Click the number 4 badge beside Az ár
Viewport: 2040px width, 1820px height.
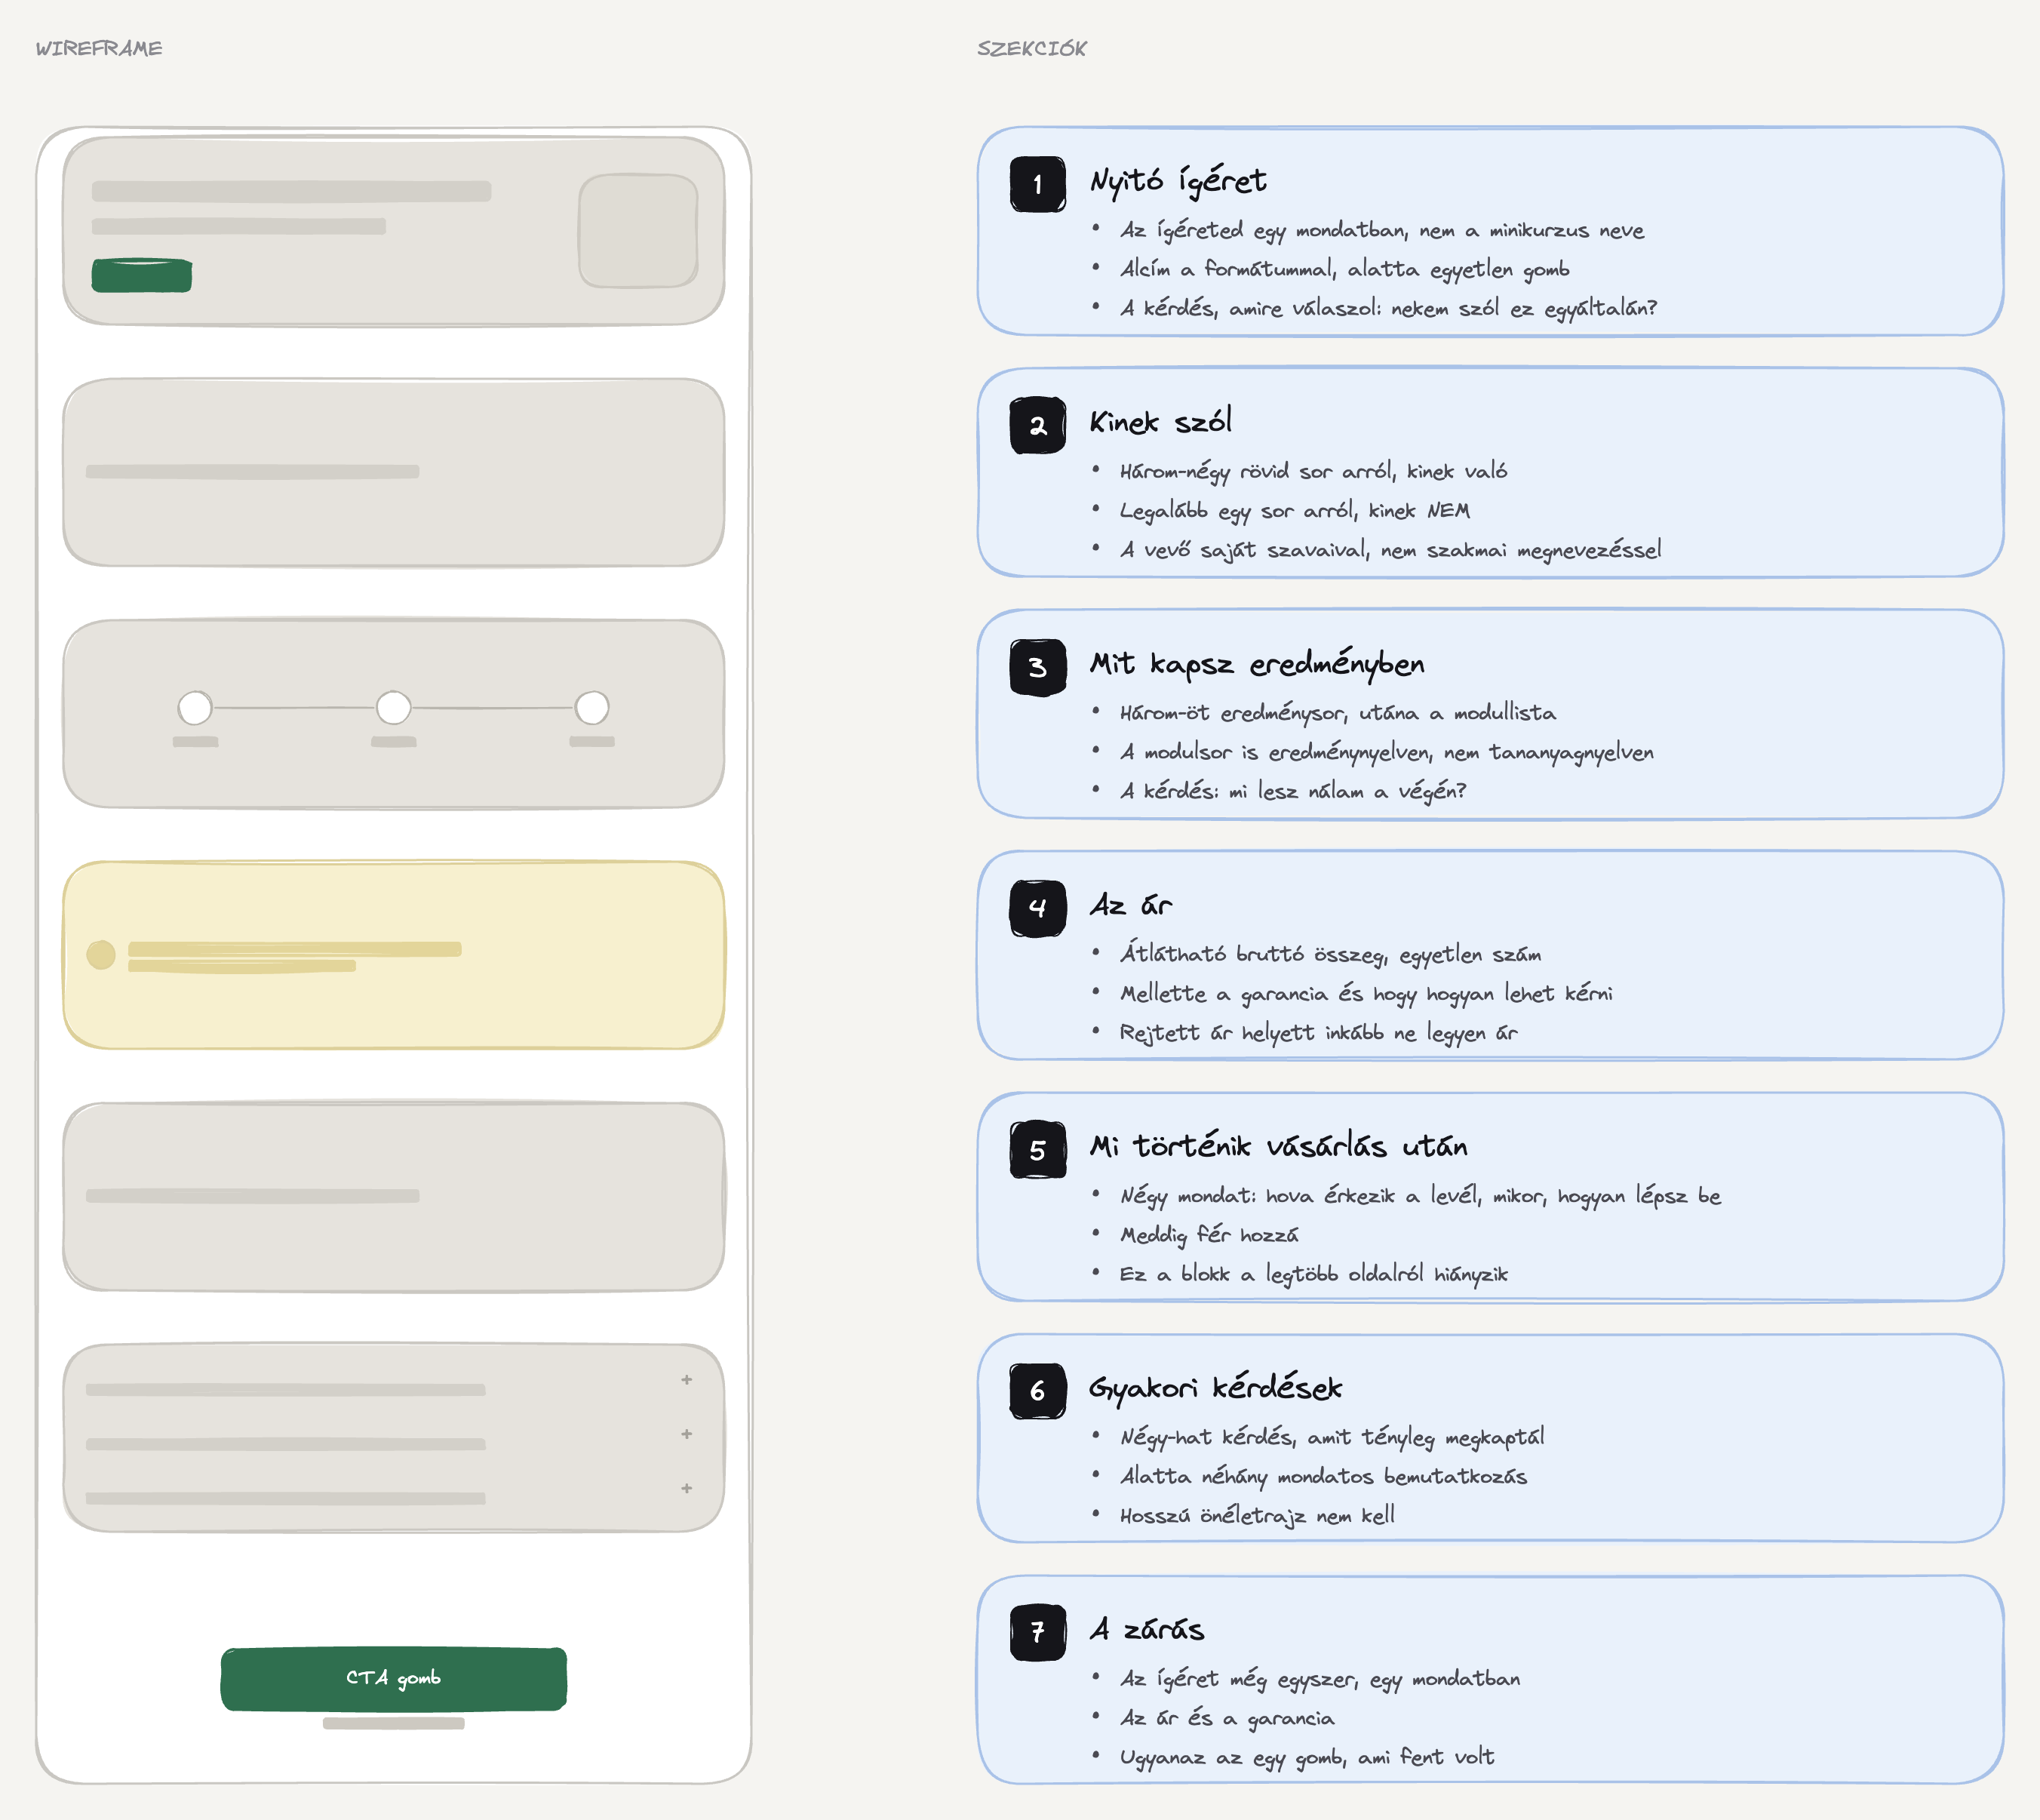[x=1037, y=908]
